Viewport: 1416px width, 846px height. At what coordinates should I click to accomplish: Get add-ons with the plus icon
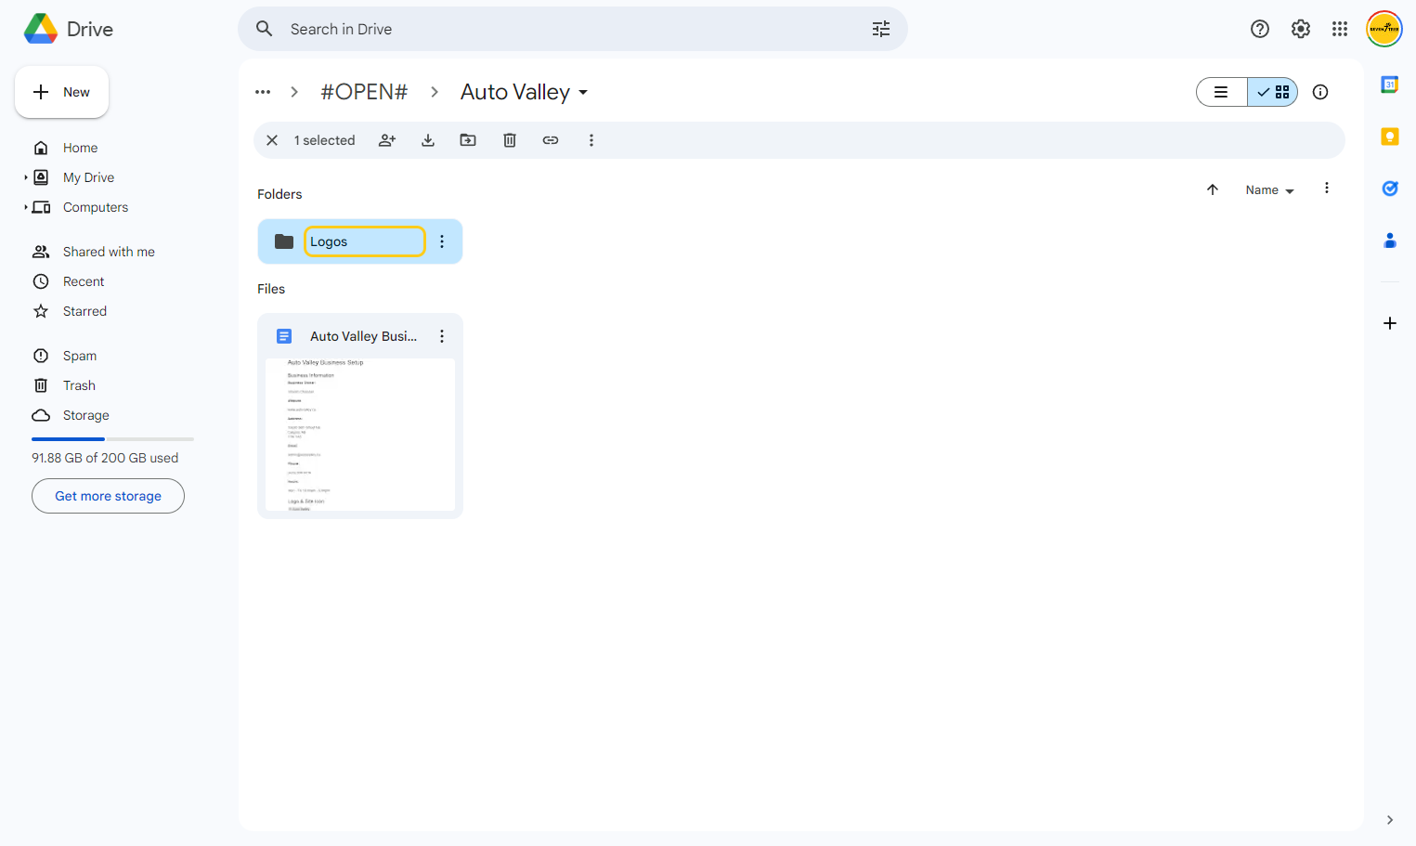point(1390,323)
